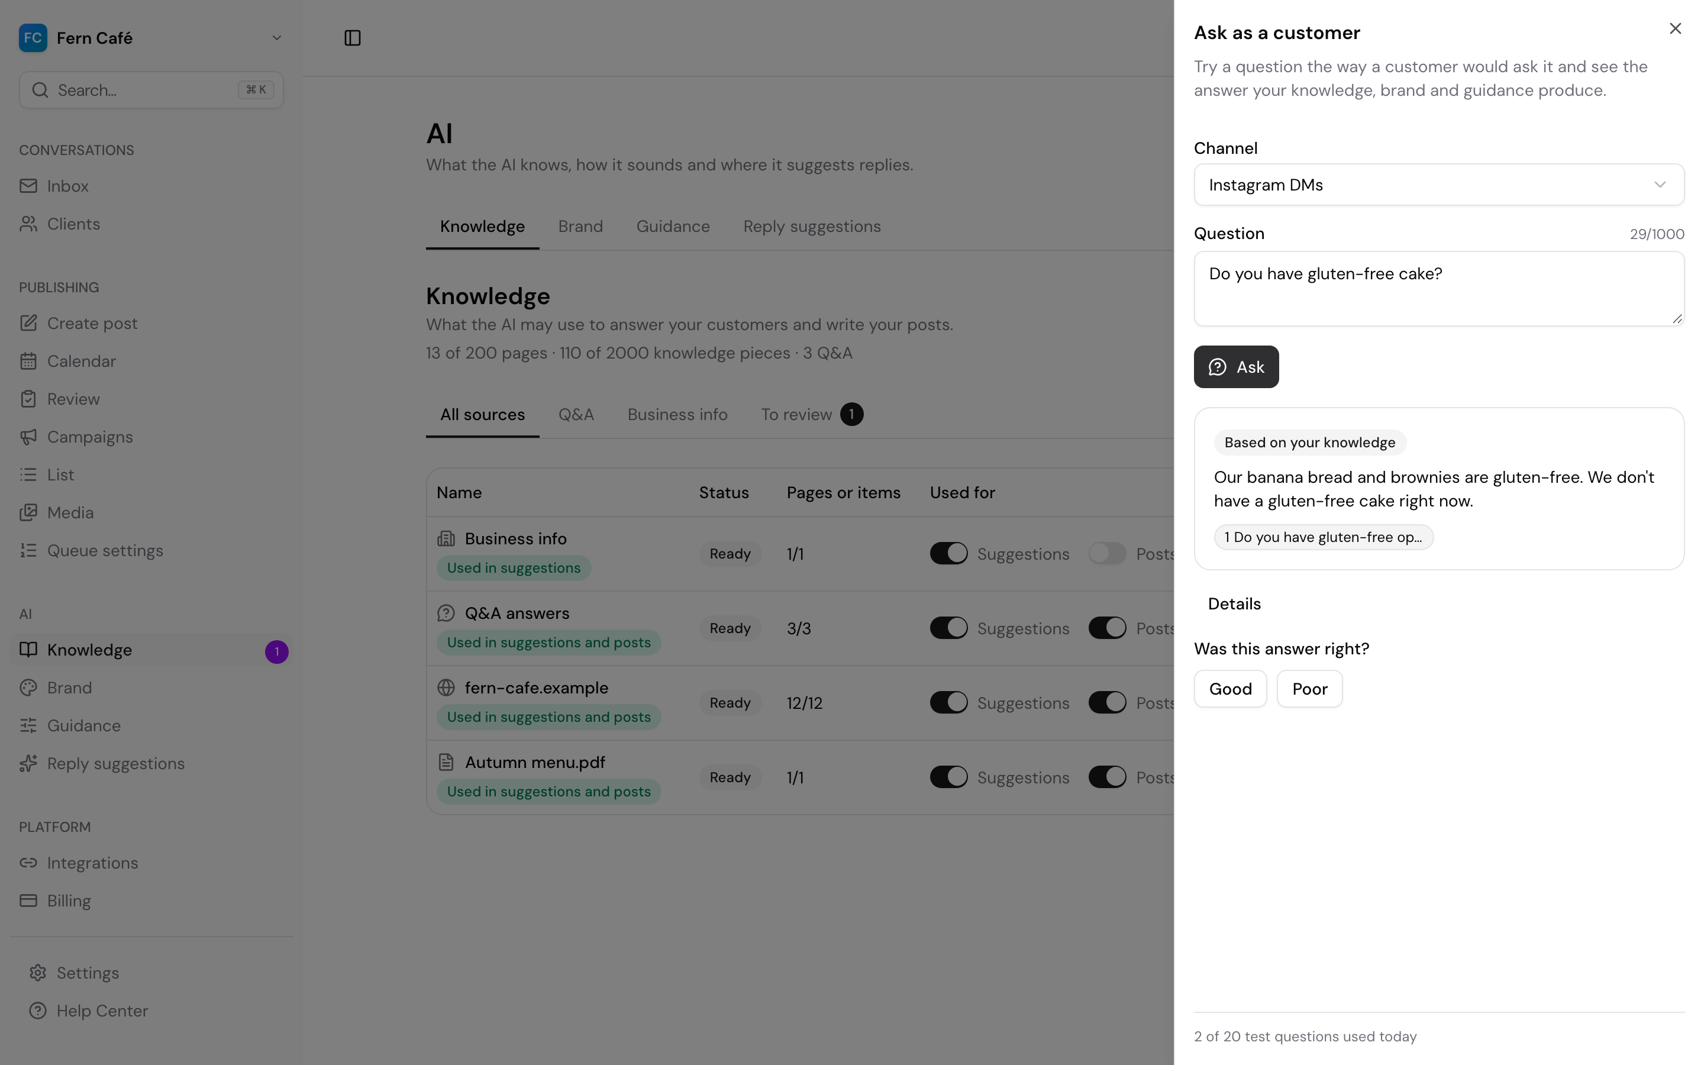Click the Media gallery icon
1704x1065 pixels.
(x=28, y=513)
